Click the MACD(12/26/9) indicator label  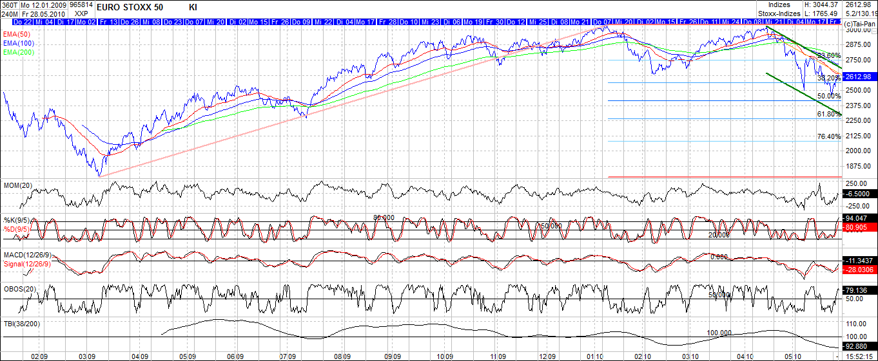click(26, 256)
